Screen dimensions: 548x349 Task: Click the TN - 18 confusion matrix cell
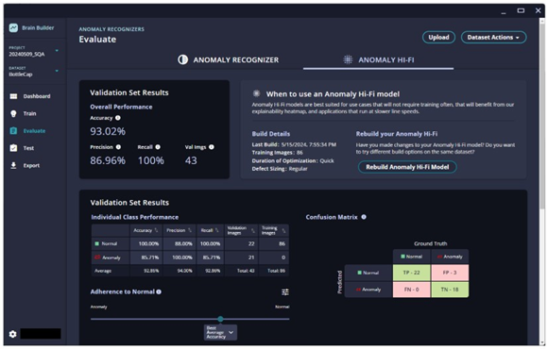coord(450,290)
